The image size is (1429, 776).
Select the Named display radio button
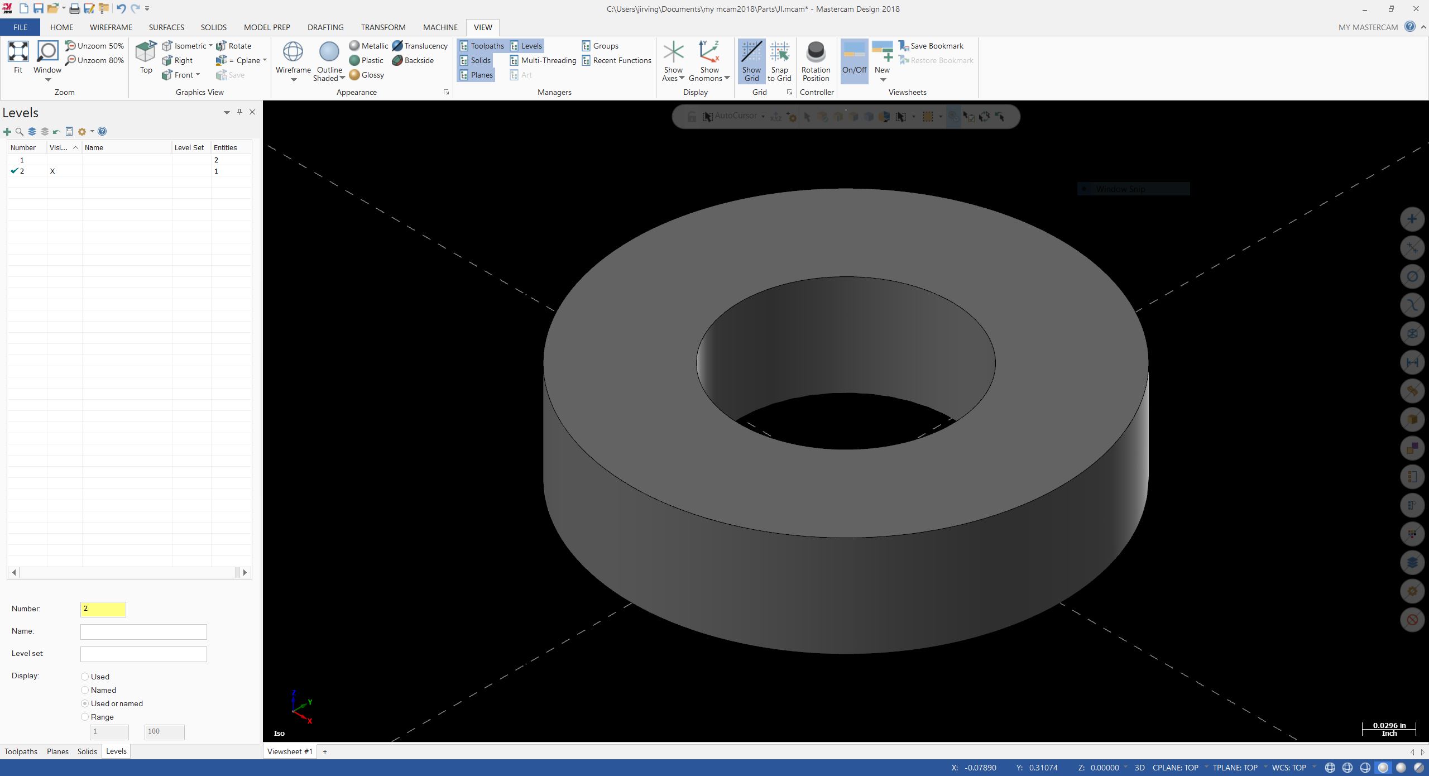(x=84, y=690)
